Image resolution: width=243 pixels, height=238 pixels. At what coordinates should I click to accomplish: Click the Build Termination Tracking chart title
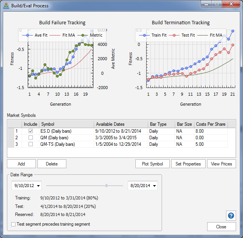181,23
